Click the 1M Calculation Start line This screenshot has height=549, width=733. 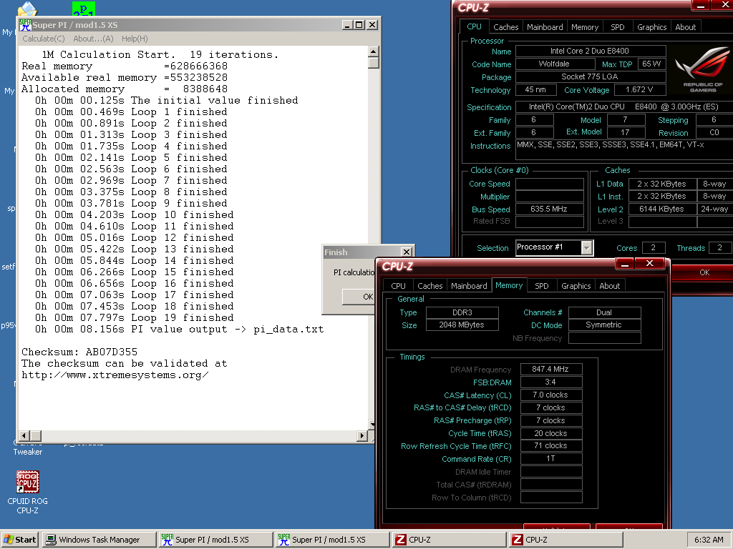[x=160, y=54]
